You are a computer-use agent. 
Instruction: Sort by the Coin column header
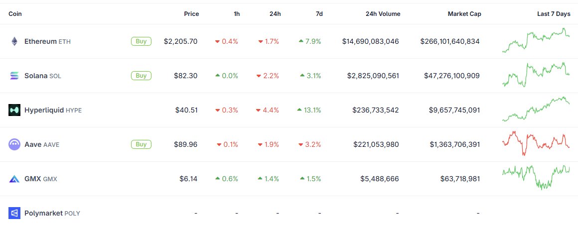[x=15, y=14]
